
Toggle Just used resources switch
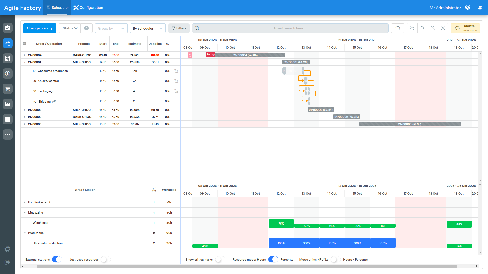[x=106, y=259]
